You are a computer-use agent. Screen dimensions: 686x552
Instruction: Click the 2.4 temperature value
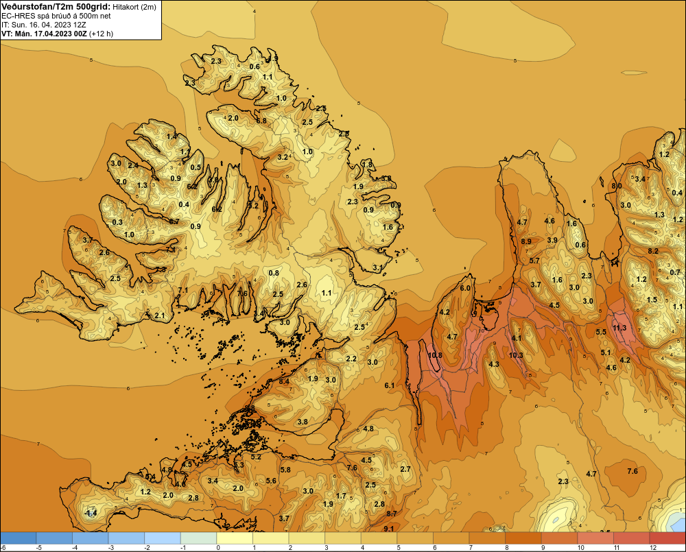pos(133,165)
